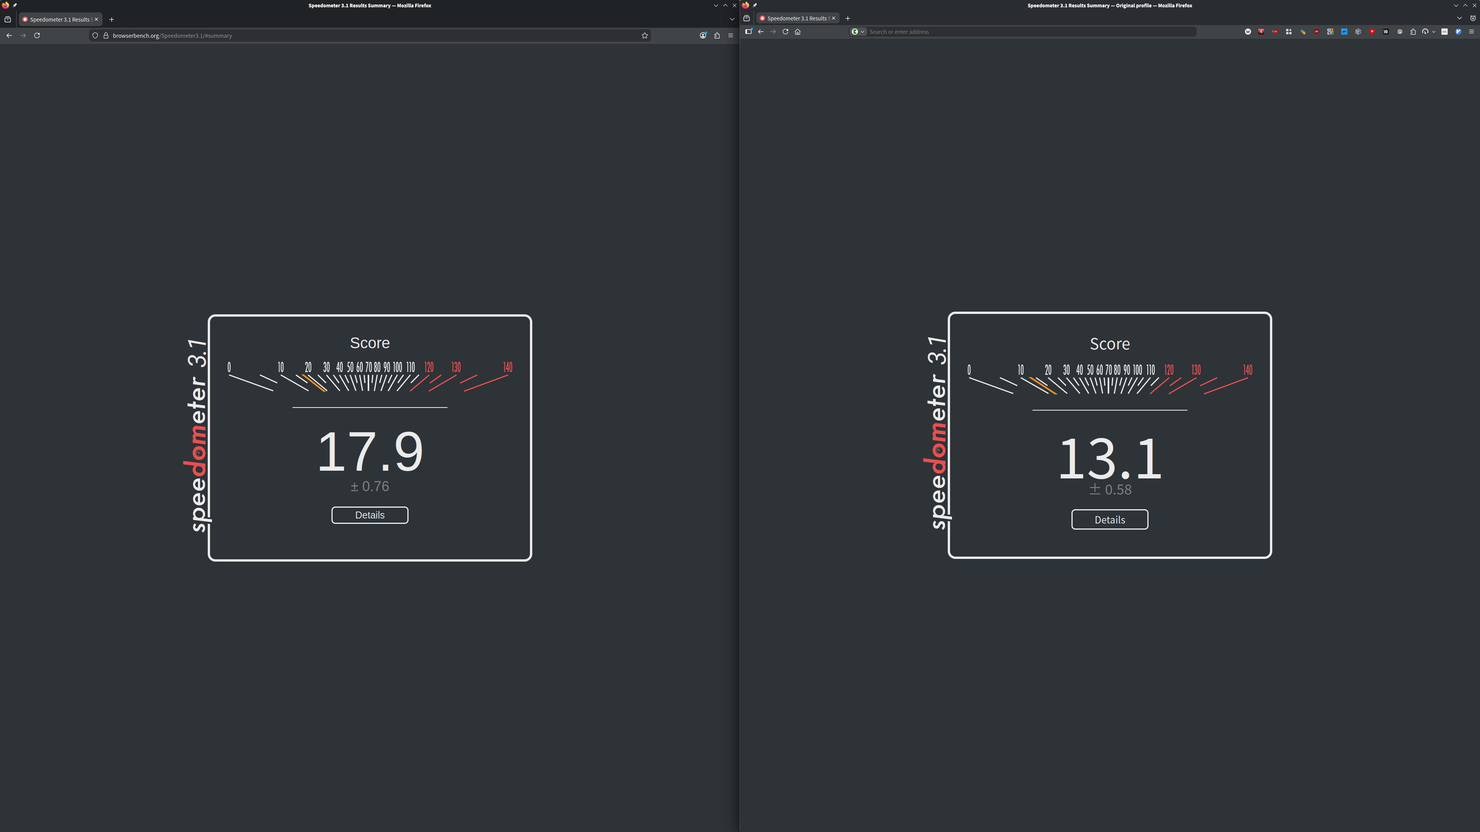The height and width of the screenshot is (832, 1480).
Task: Click Details button under 17.9 score
Action: coord(370,515)
